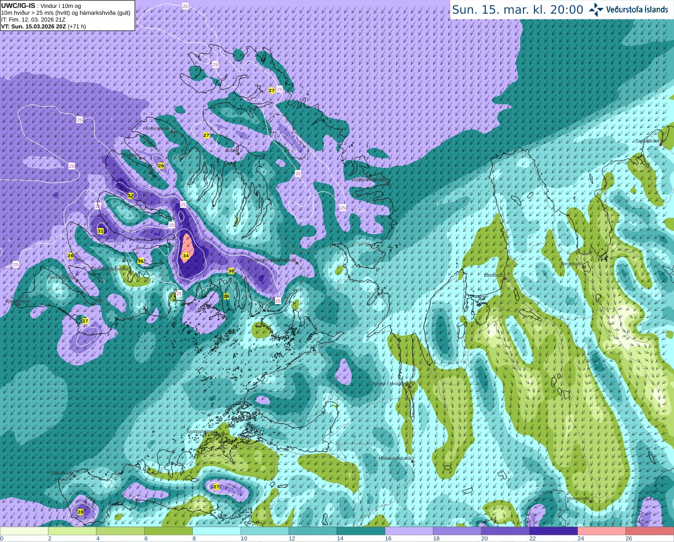Image resolution: width=674 pixels, height=542 pixels.
Task: Click the Blönduós station label
Action: point(494,275)
